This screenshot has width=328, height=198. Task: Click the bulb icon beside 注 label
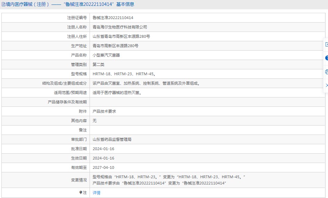pyautogui.click(x=81, y=192)
